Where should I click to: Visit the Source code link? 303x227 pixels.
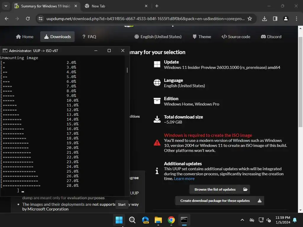[236, 37]
